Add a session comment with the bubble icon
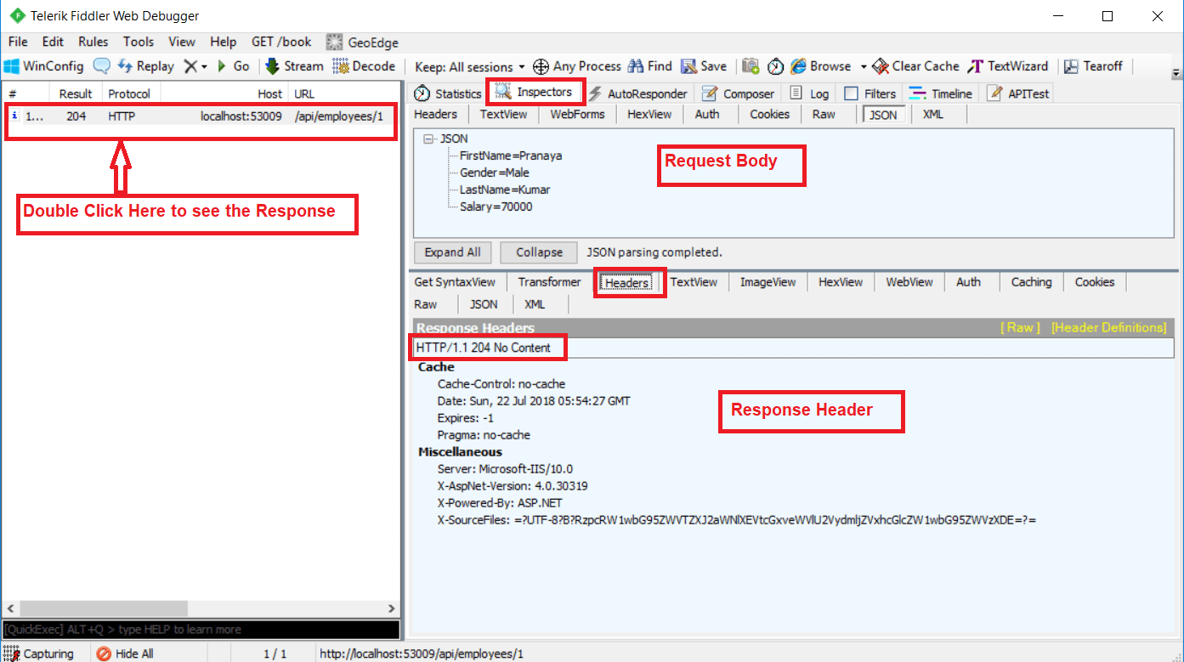 tap(102, 65)
